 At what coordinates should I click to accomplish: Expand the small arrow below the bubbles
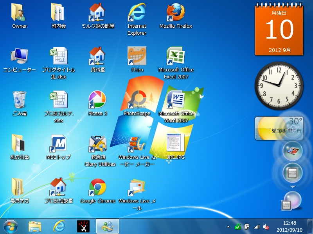(x=293, y=187)
